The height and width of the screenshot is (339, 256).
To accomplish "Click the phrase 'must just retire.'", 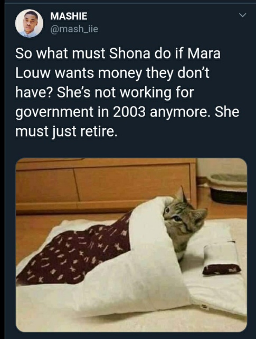I will 67,131.
